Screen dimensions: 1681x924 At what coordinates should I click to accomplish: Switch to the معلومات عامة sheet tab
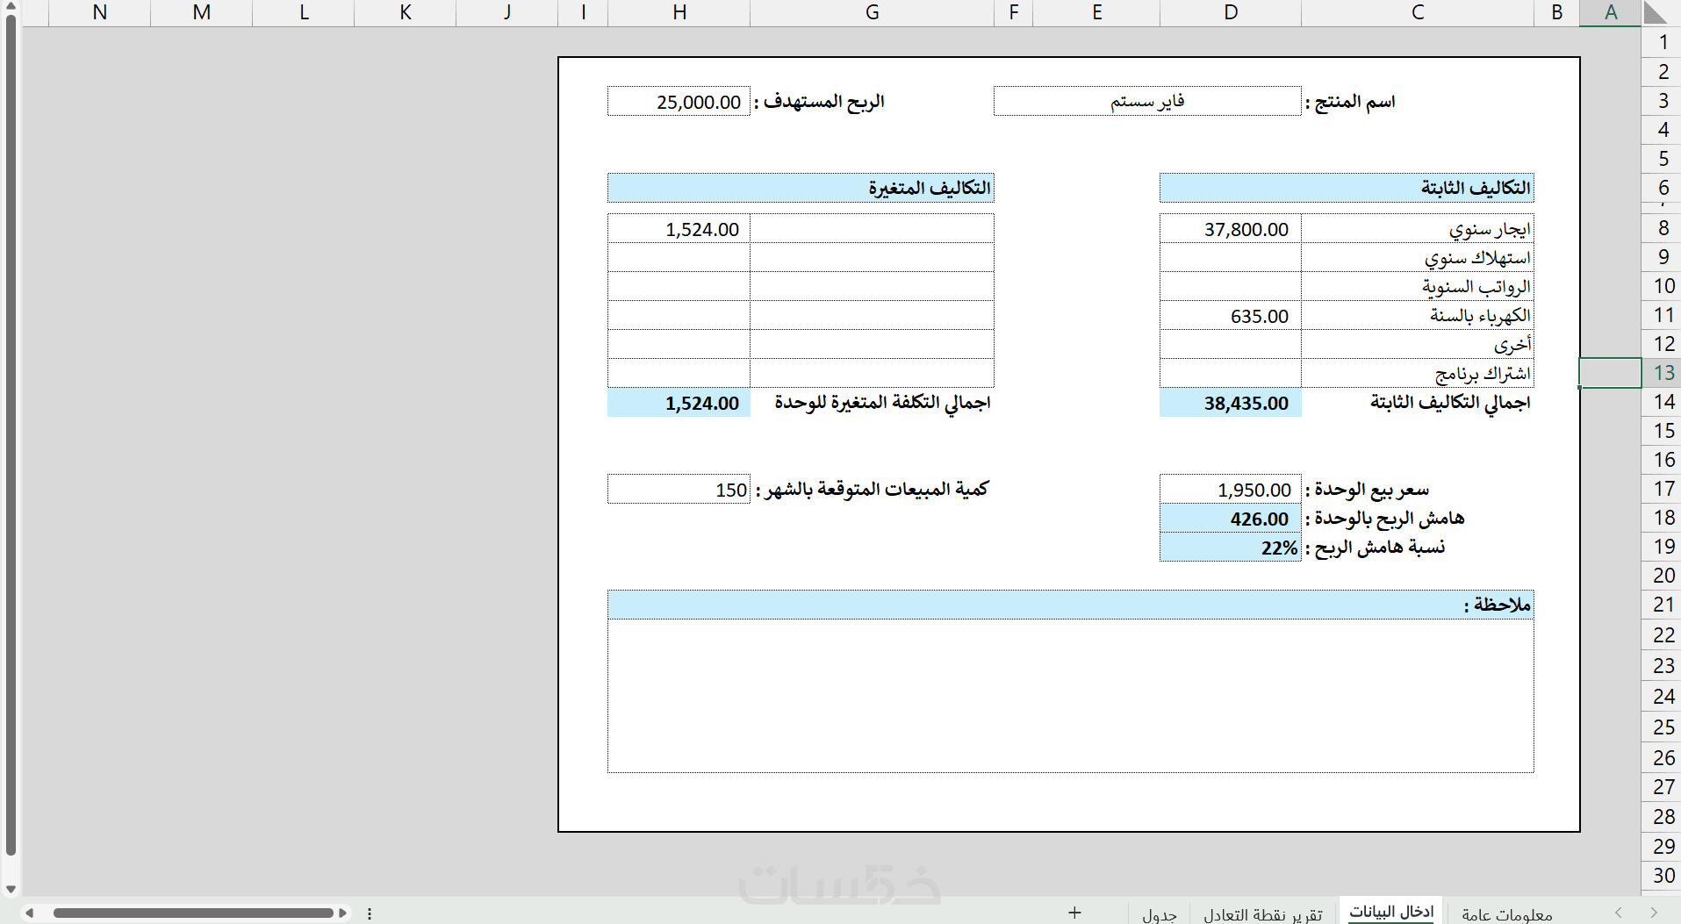click(x=1506, y=913)
